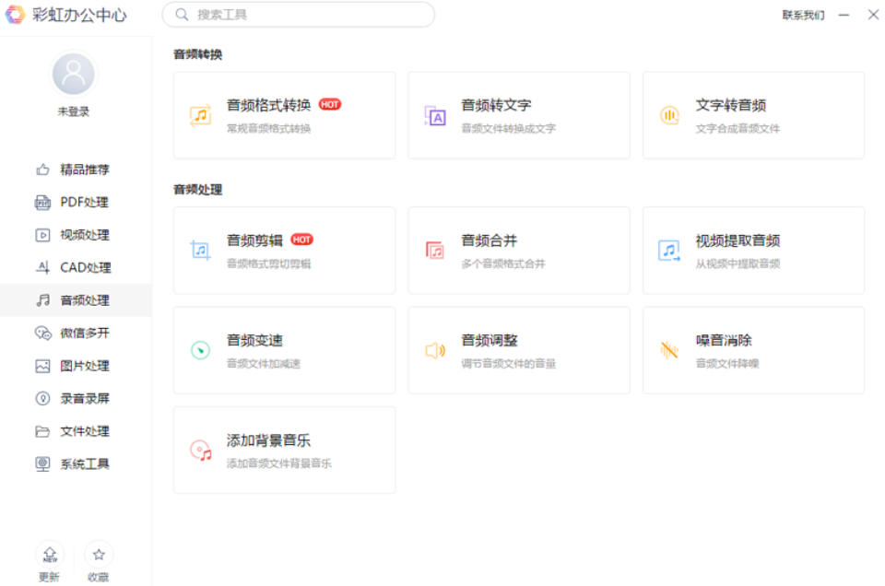
Task: Click the search tools input box
Action: (298, 15)
